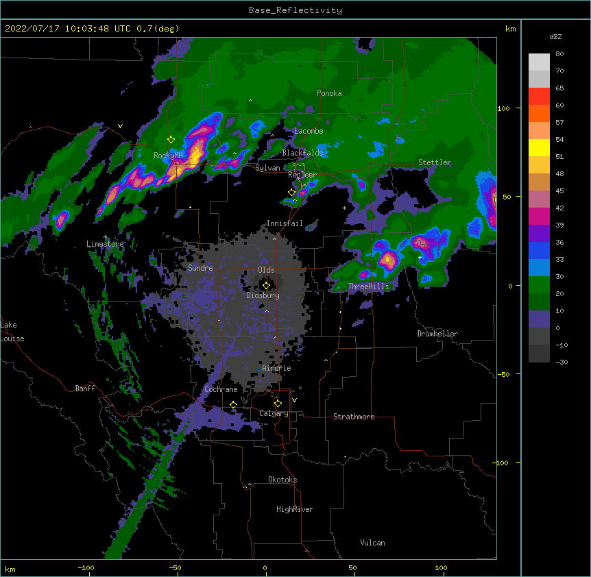This screenshot has width=591, height=577.
Task: Click the yellow V marker northwest of RockyMH
Action: (x=120, y=126)
